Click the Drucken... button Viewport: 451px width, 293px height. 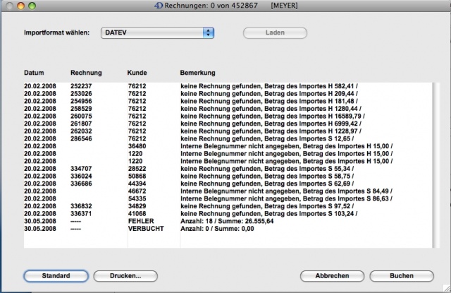(125, 275)
